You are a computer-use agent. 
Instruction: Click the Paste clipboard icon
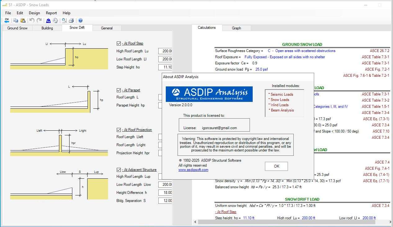pos(23,20)
